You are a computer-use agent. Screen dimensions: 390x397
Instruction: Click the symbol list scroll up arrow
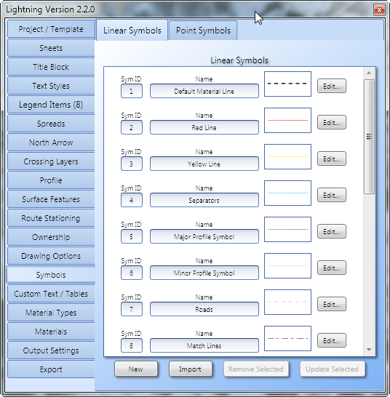coord(369,73)
